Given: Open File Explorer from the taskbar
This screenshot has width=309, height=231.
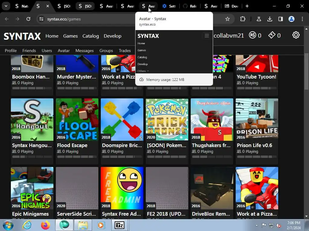Looking at the screenshot, I should [x=83, y=225].
